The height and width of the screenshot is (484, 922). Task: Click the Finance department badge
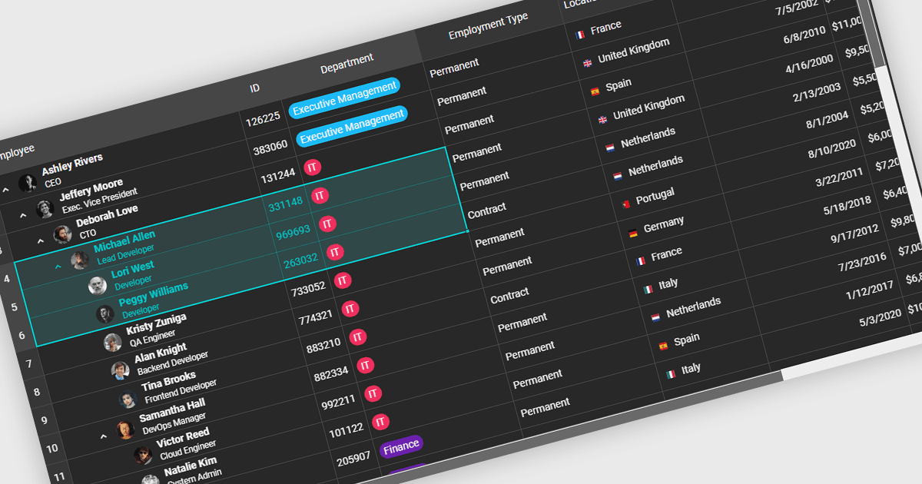[x=401, y=446]
